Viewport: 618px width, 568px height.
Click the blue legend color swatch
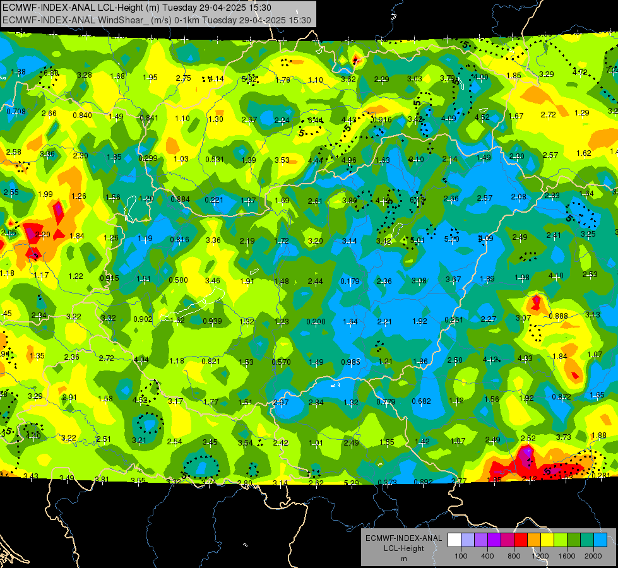[x=600, y=540]
